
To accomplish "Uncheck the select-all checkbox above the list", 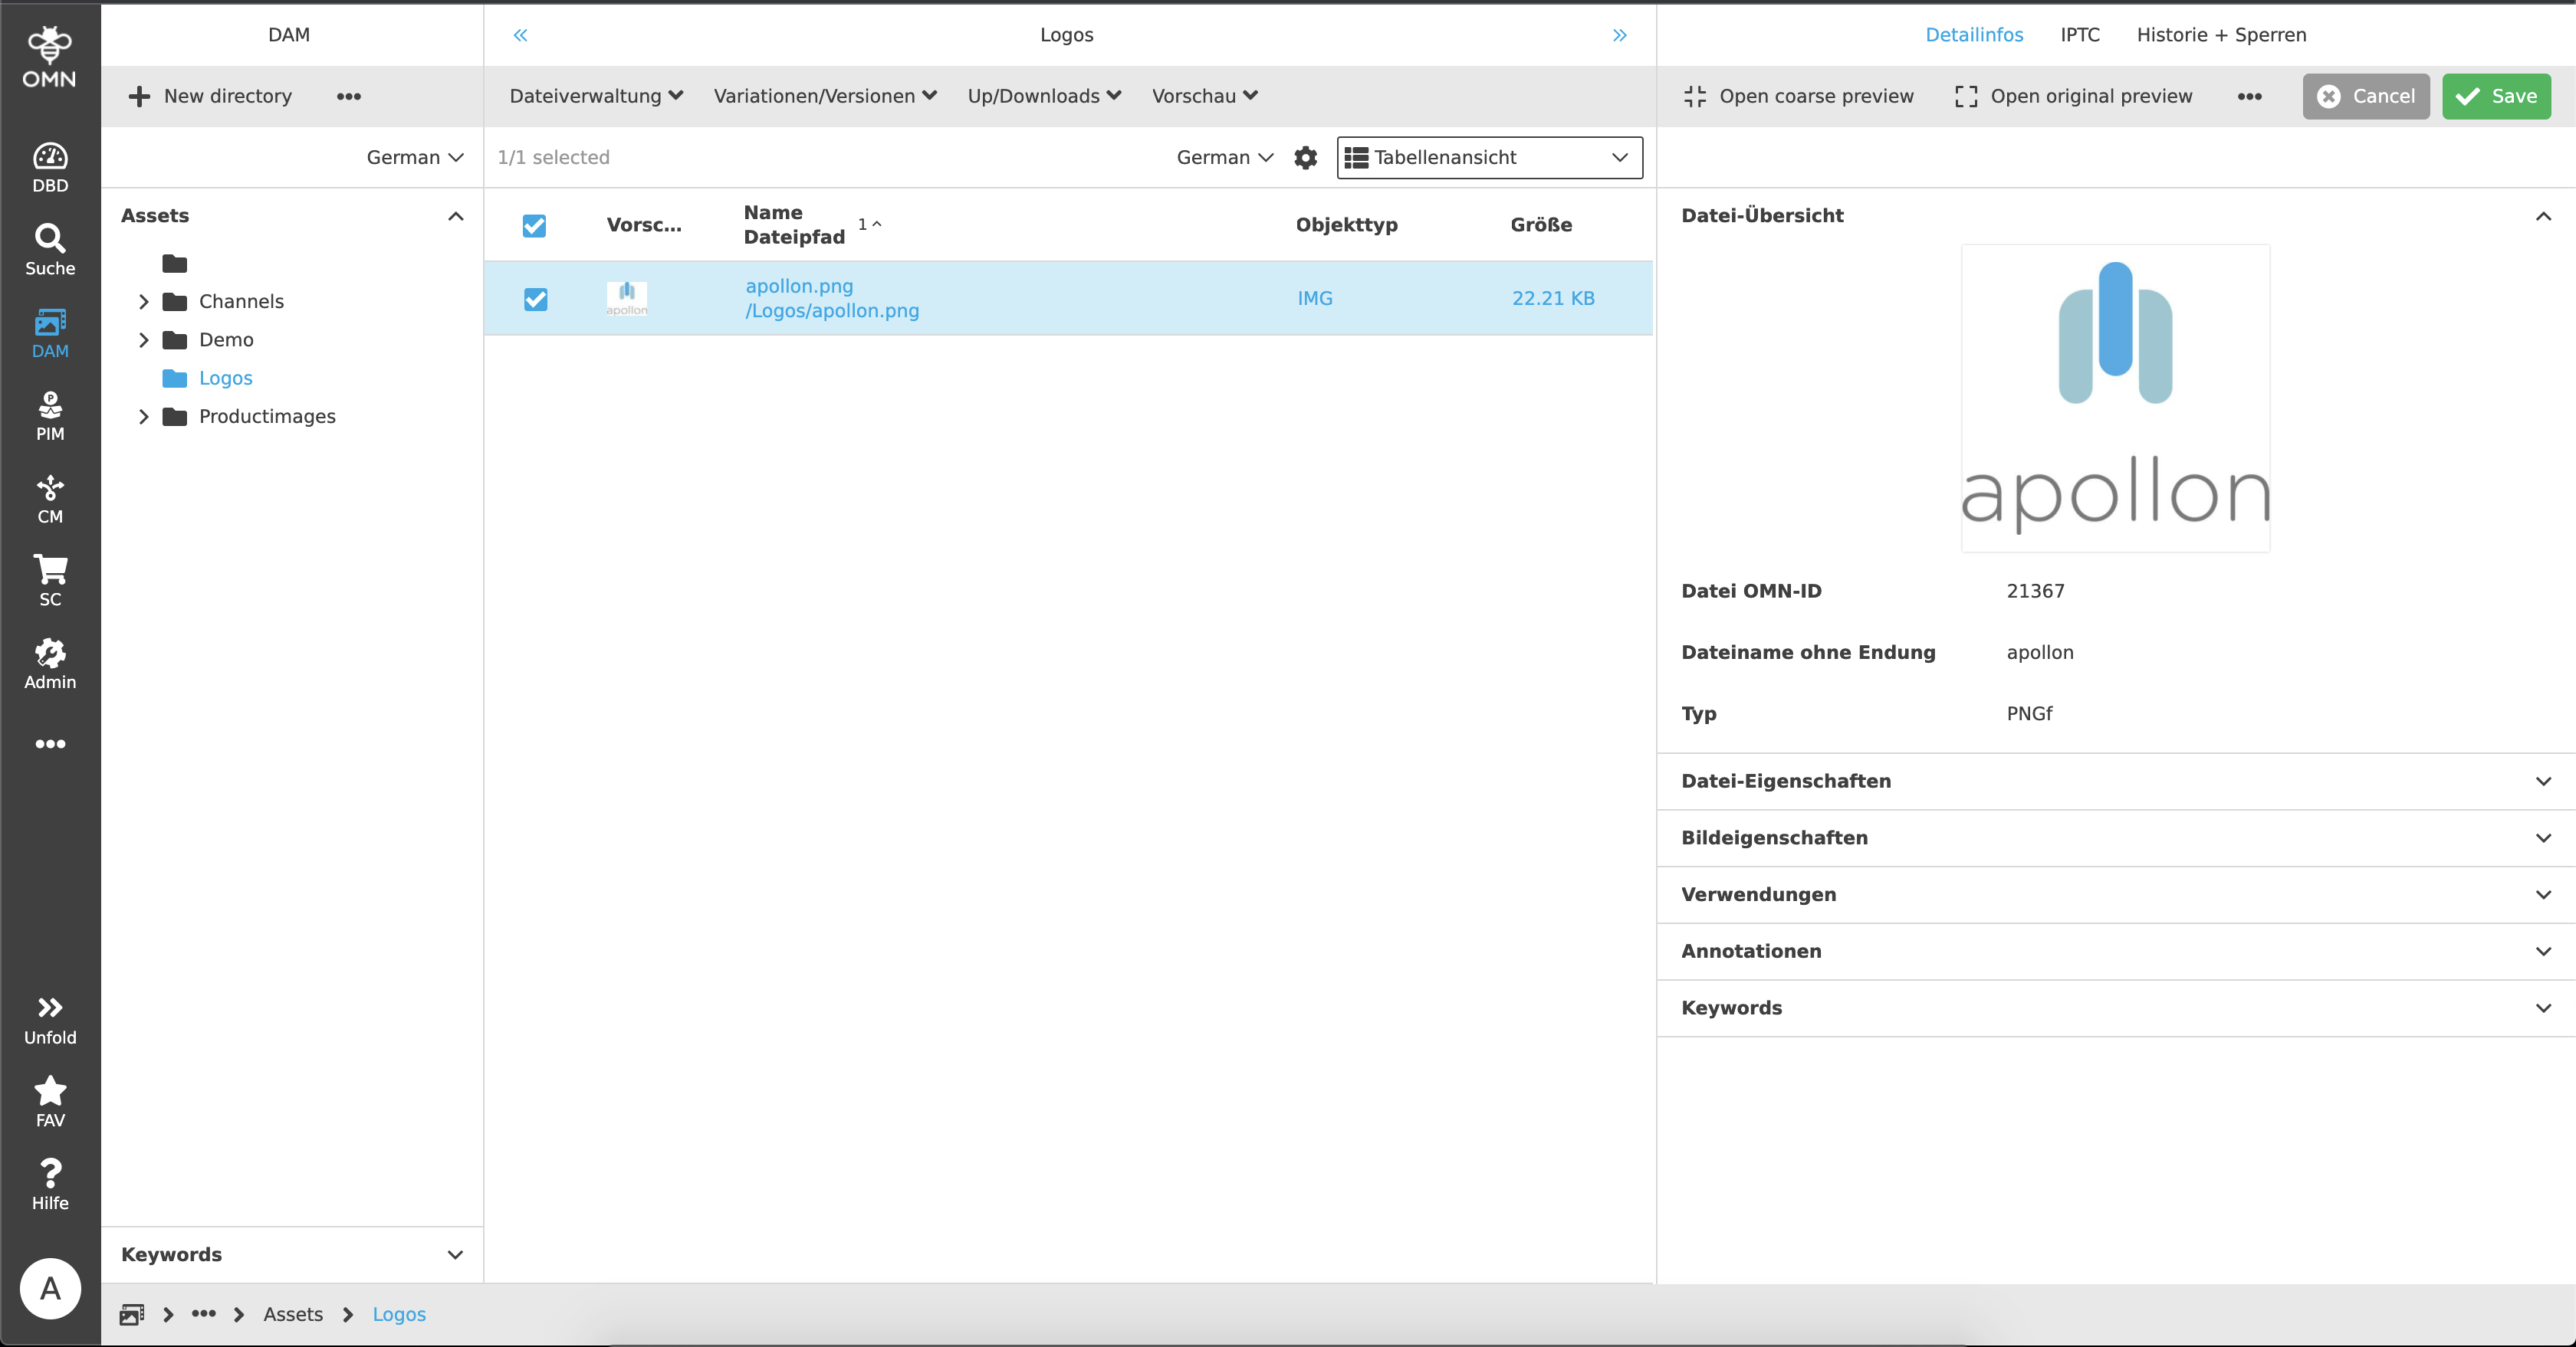I will [x=534, y=226].
